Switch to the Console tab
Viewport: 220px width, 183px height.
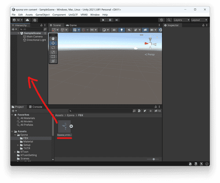pos(36,107)
